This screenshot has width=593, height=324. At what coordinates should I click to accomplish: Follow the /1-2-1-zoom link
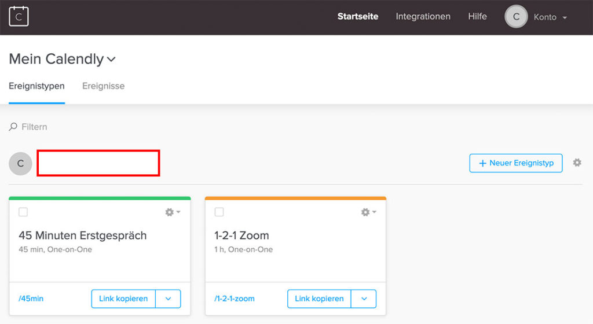235,299
